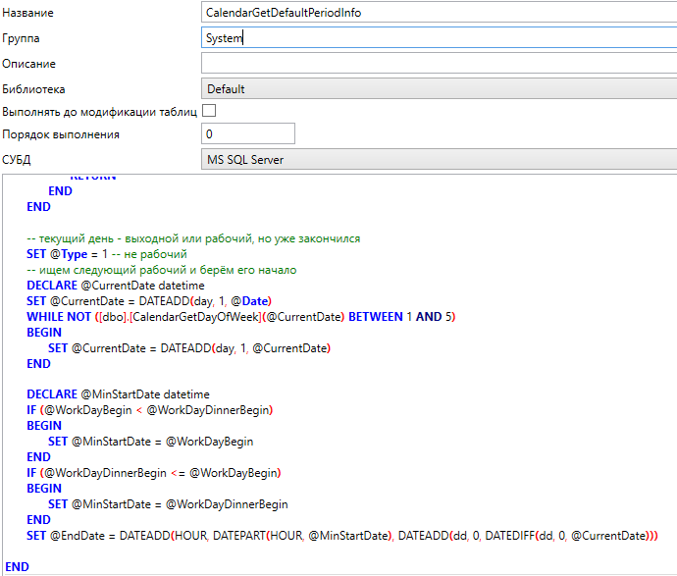Click the Название field with CalendarGetDefaultPeriodInfo
This screenshot has width=677, height=576.
(437, 13)
